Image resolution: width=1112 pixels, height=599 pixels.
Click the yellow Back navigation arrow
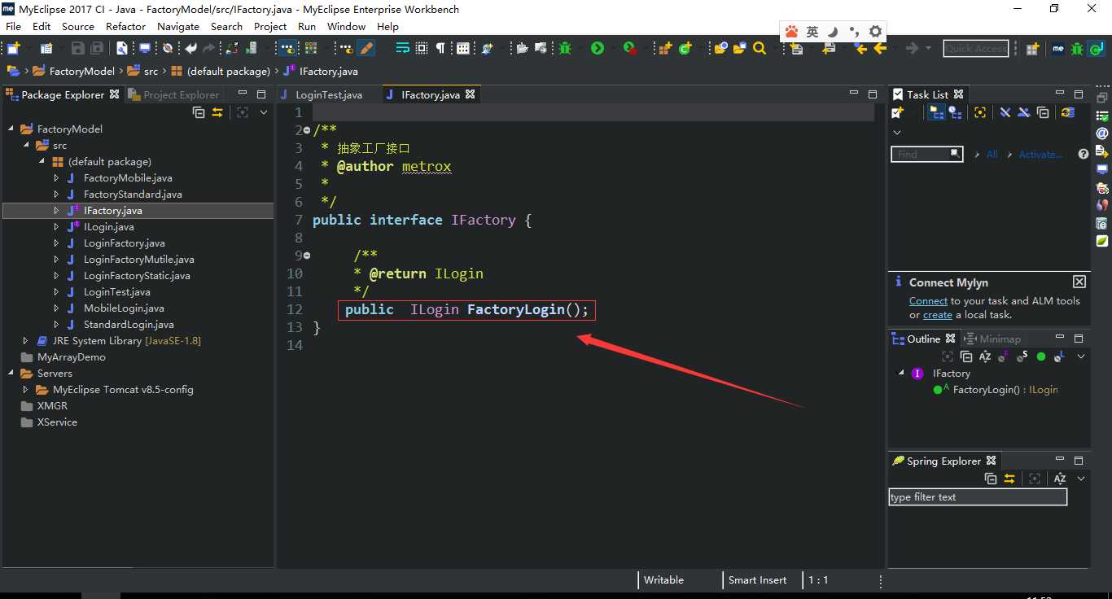coord(879,49)
